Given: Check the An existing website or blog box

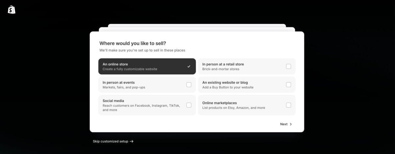Looking at the screenshot, I should [288, 85].
